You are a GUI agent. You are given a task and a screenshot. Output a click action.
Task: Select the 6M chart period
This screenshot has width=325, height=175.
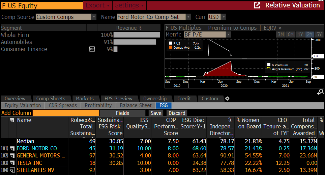pyautogui.click(x=291, y=34)
